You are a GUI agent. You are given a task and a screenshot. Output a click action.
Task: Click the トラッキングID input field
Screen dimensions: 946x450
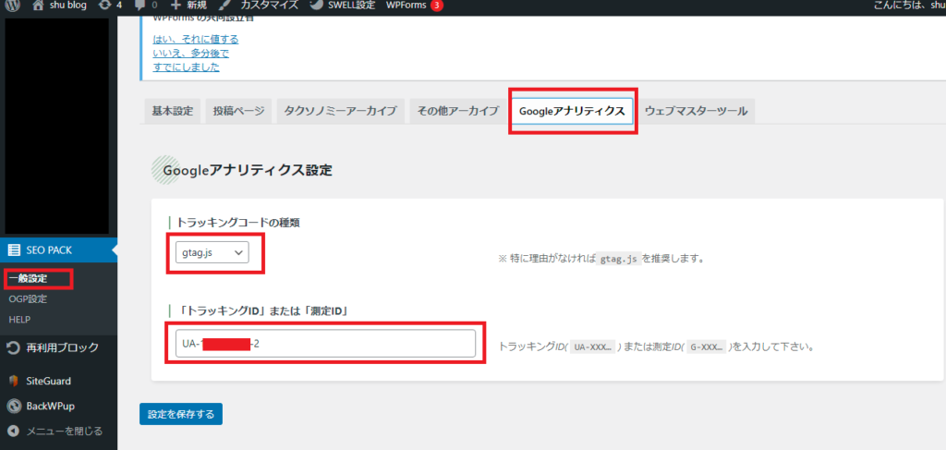pyautogui.click(x=325, y=343)
